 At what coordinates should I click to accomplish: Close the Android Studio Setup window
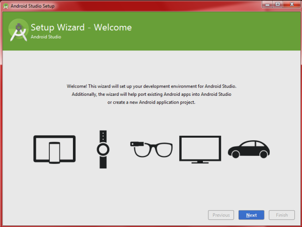[x=292, y=4]
